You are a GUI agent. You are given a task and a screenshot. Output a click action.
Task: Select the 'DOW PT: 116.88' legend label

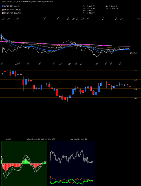point(12,13)
